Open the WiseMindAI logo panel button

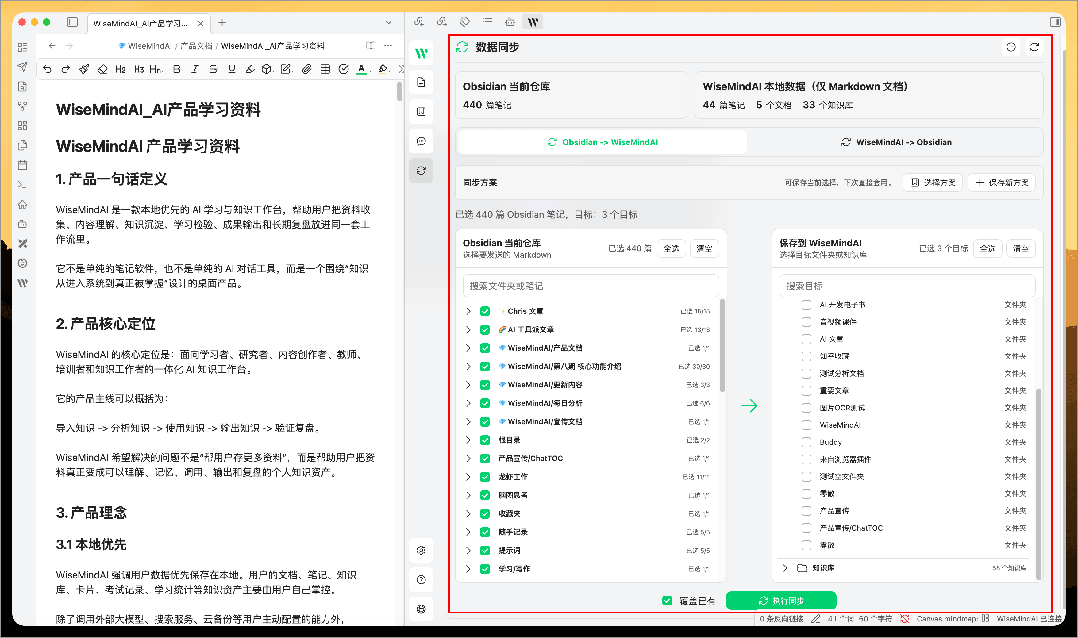tap(421, 53)
